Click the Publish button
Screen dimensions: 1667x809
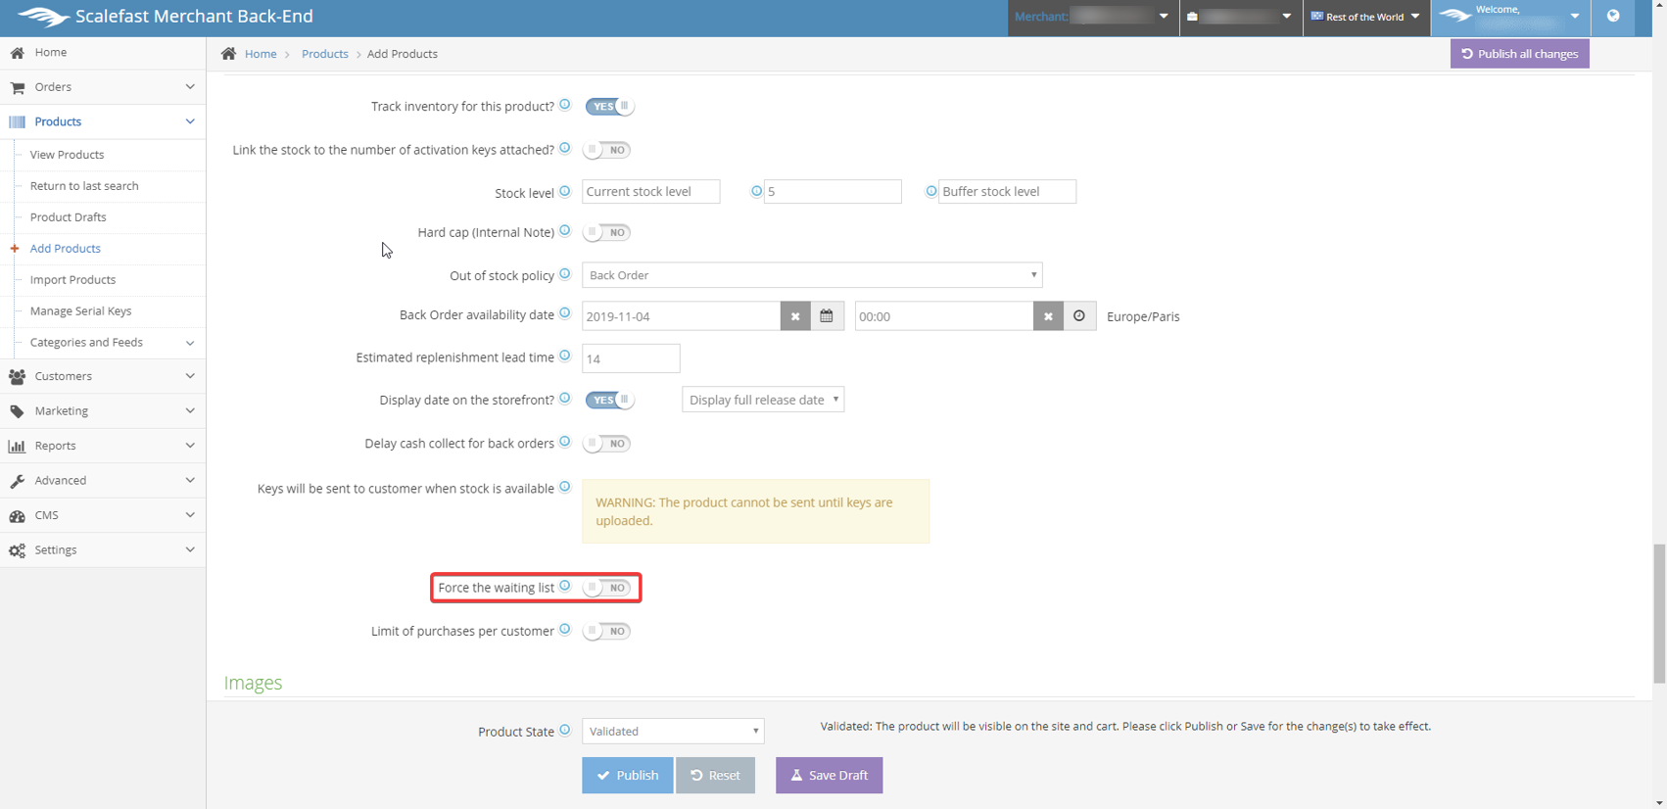pos(627,776)
